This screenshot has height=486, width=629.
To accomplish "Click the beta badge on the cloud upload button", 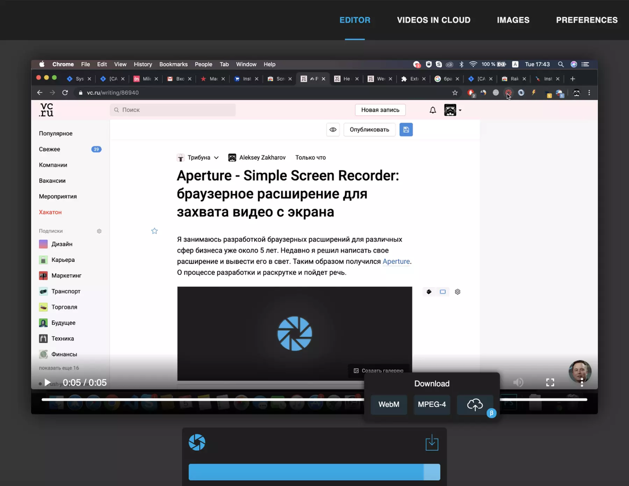I will 491,413.
